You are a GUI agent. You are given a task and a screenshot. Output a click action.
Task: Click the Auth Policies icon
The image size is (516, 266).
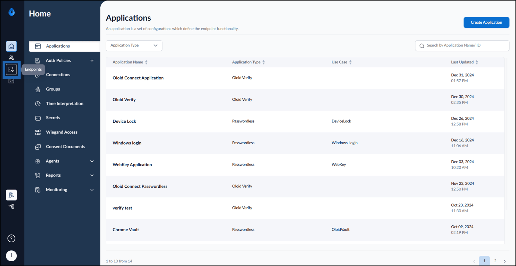[38, 61]
